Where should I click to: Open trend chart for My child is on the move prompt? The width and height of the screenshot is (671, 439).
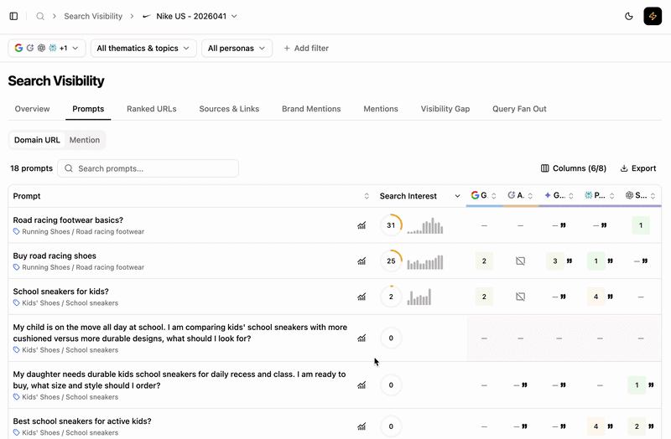point(362,338)
